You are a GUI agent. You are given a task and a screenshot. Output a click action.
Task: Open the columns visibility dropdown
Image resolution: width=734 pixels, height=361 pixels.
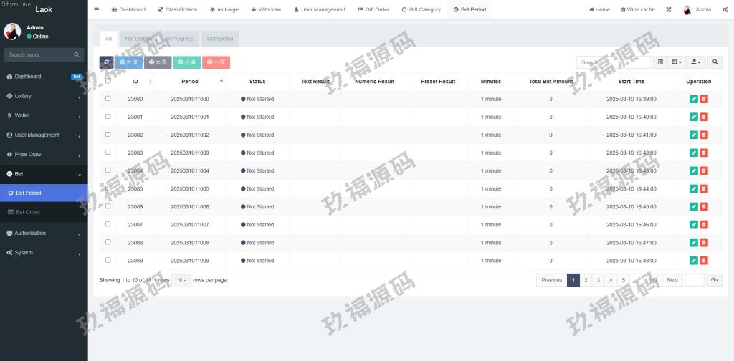pyautogui.click(x=677, y=62)
